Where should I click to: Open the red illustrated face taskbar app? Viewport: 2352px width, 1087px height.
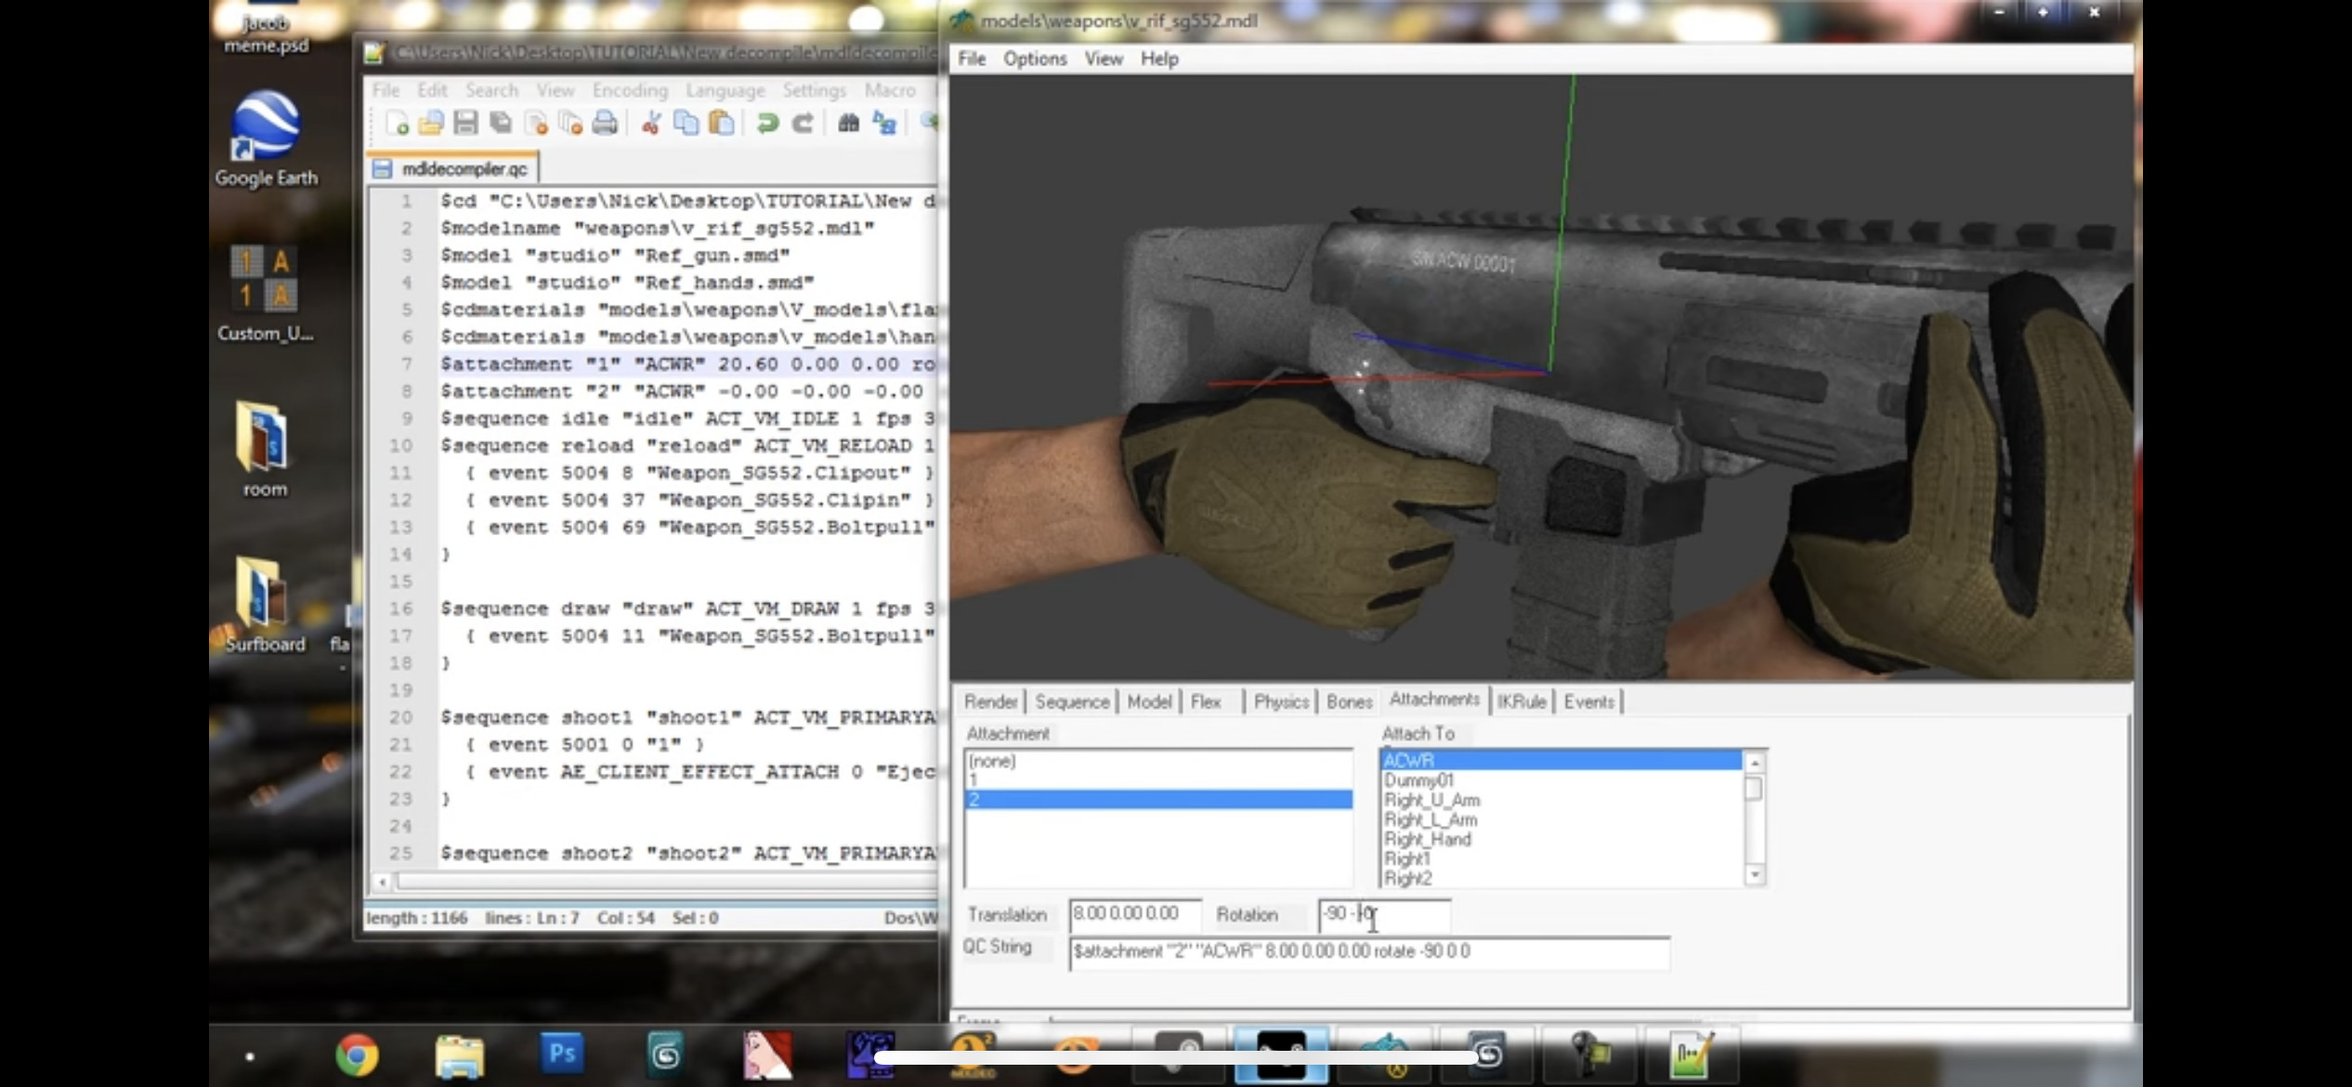tap(767, 1055)
